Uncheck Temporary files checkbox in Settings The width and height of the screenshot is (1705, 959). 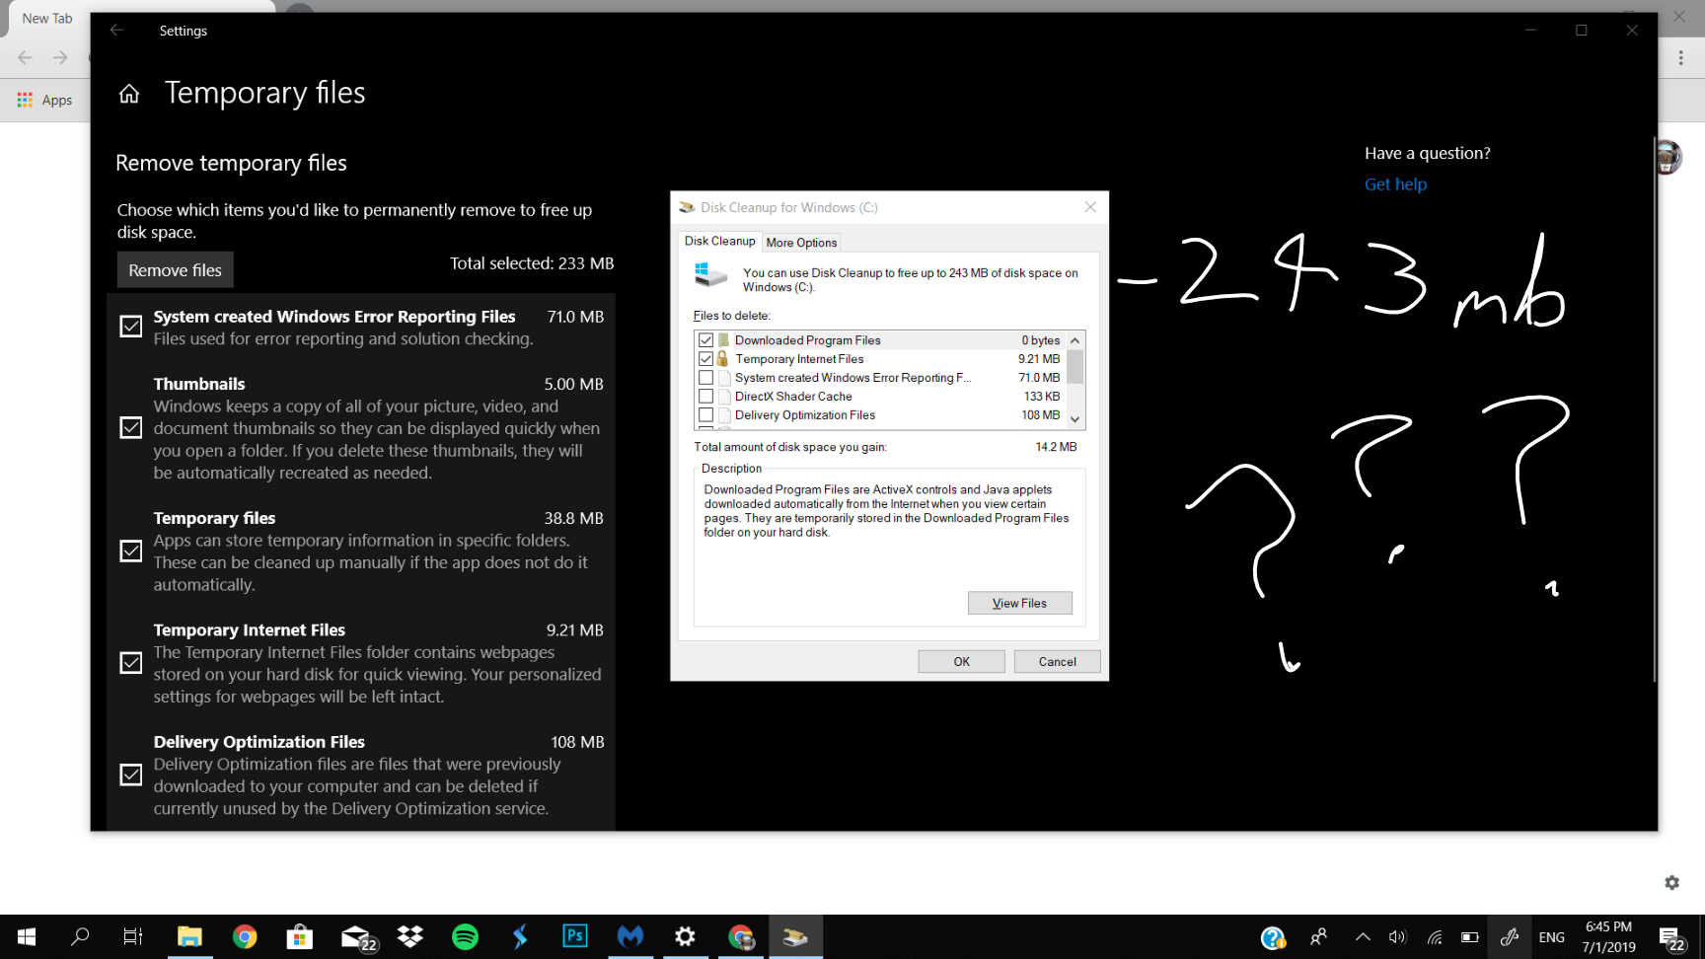click(x=131, y=551)
